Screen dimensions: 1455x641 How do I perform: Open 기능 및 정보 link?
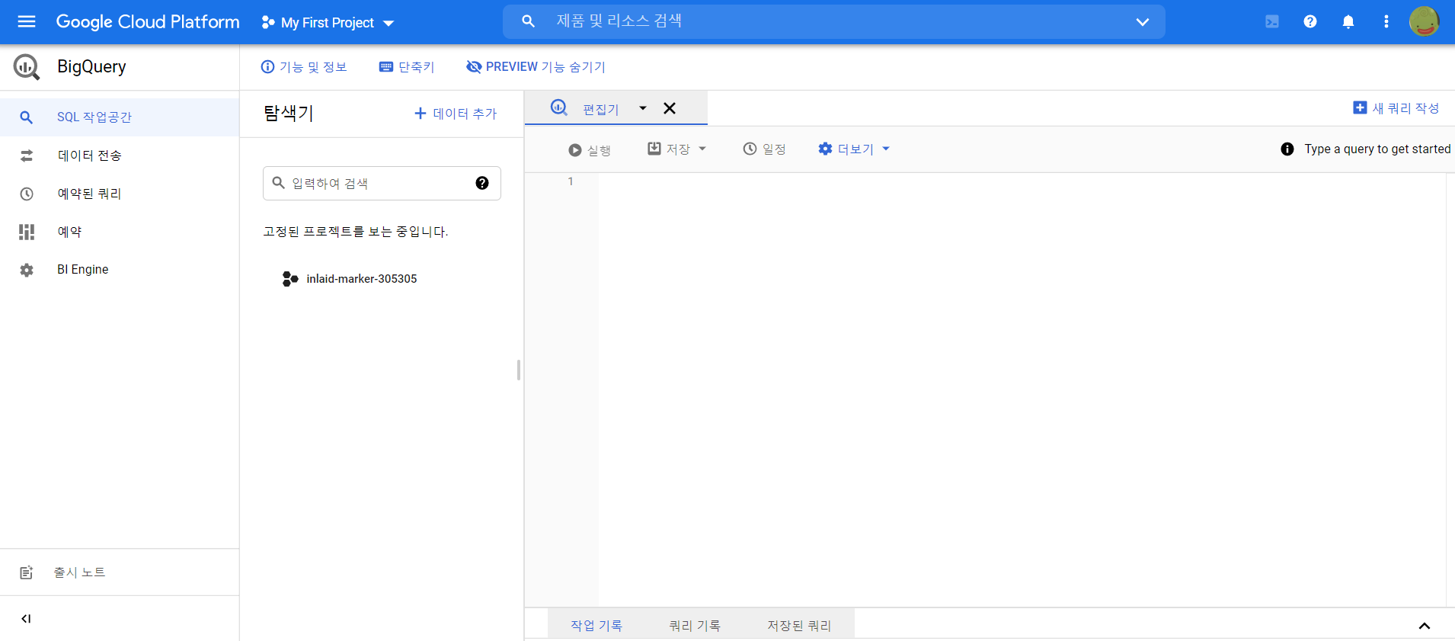[303, 67]
